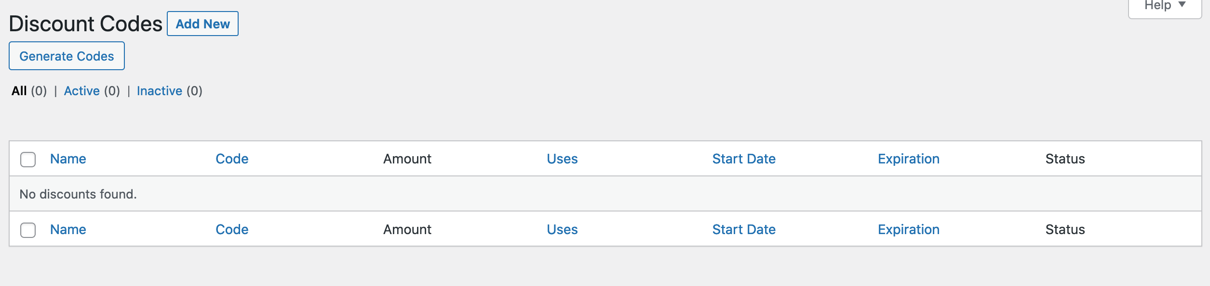
Task: Sort by Start Date in footer row
Action: pos(744,230)
